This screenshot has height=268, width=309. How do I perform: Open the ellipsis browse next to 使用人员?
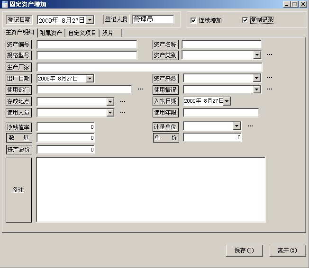pos(123,112)
